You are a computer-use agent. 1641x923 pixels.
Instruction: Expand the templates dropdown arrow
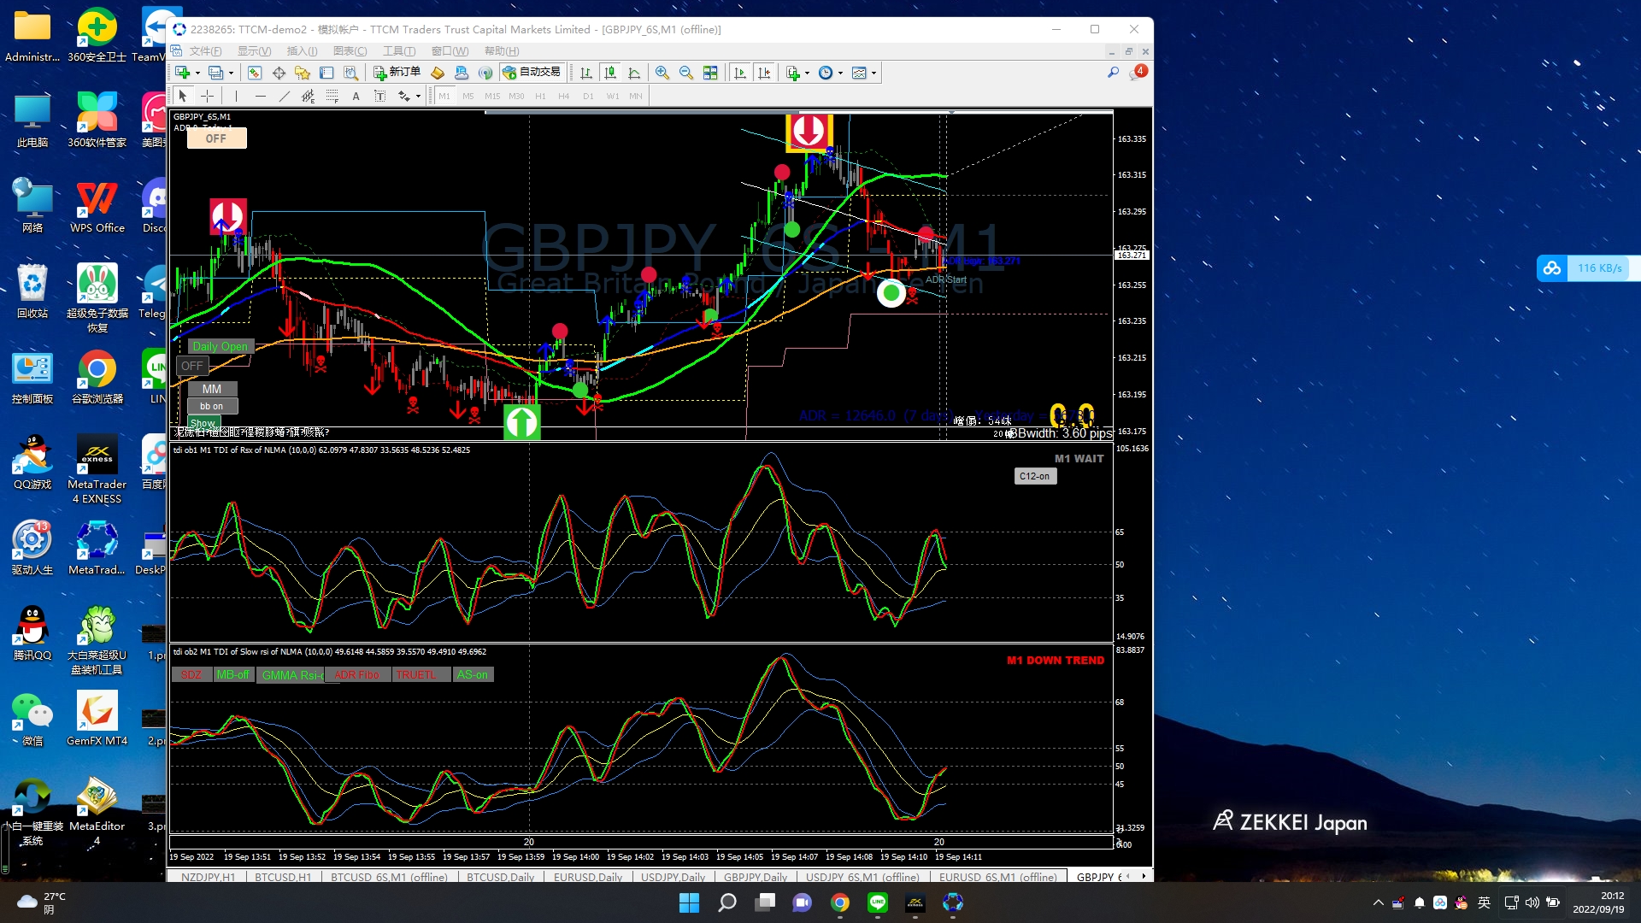point(873,73)
